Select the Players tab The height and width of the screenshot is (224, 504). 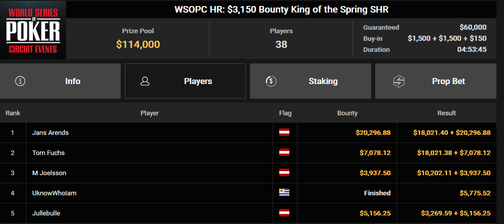[185, 81]
